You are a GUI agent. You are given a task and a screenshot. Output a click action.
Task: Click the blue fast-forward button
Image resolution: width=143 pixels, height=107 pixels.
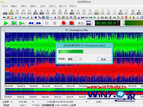(x=39, y=23)
